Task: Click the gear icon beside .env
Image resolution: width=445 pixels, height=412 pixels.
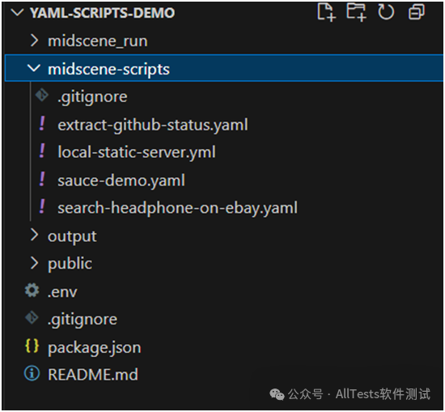Action: point(32,291)
